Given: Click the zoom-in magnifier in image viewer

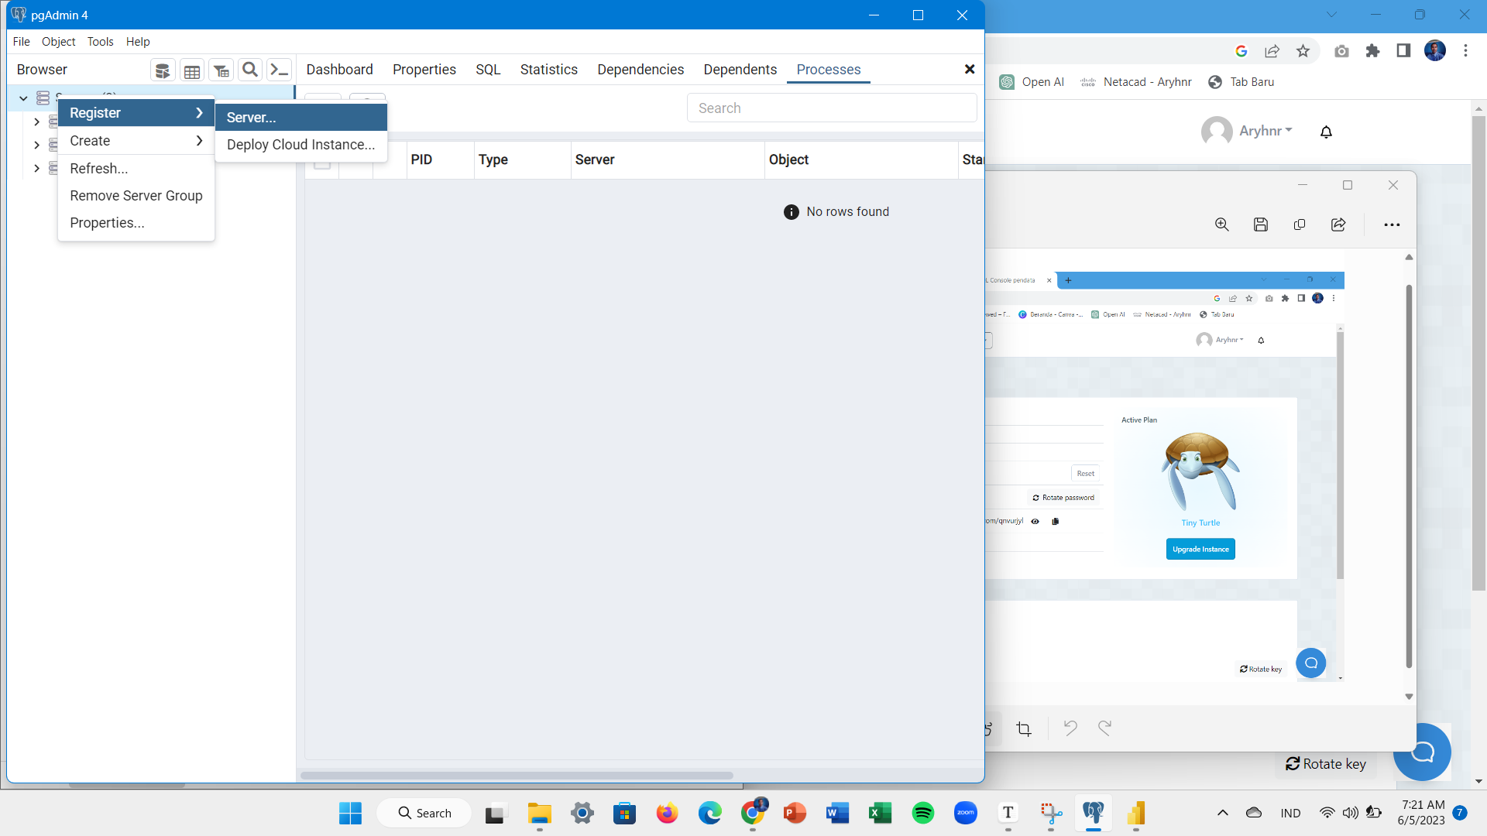Looking at the screenshot, I should point(1222,224).
